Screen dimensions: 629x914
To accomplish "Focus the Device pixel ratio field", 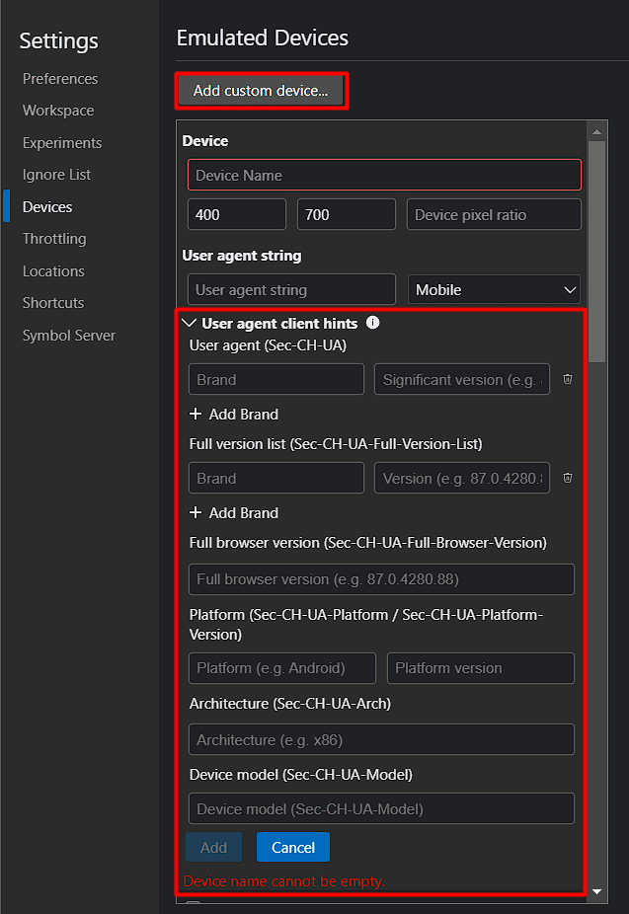I will [x=494, y=215].
